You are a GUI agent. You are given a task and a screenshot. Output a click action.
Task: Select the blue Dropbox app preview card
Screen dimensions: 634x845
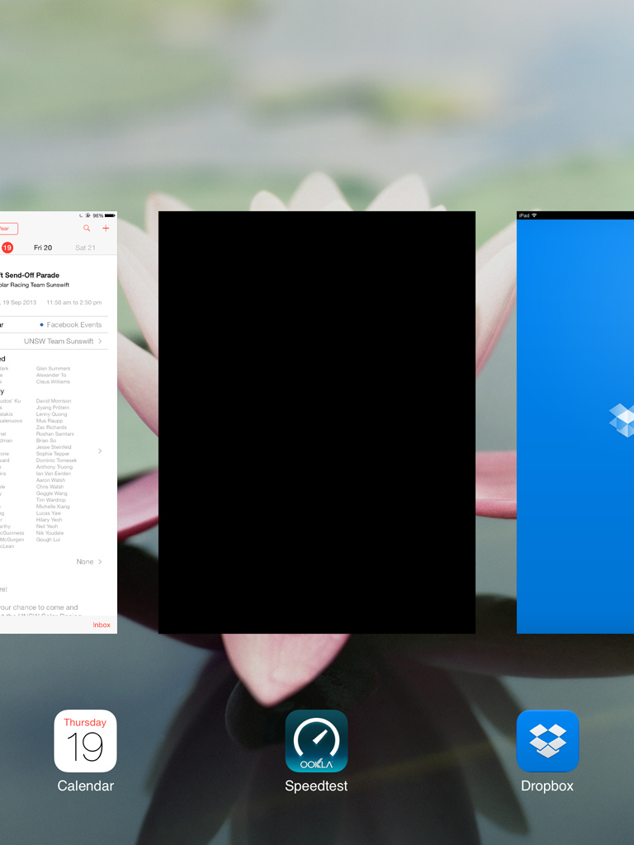(575, 422)
